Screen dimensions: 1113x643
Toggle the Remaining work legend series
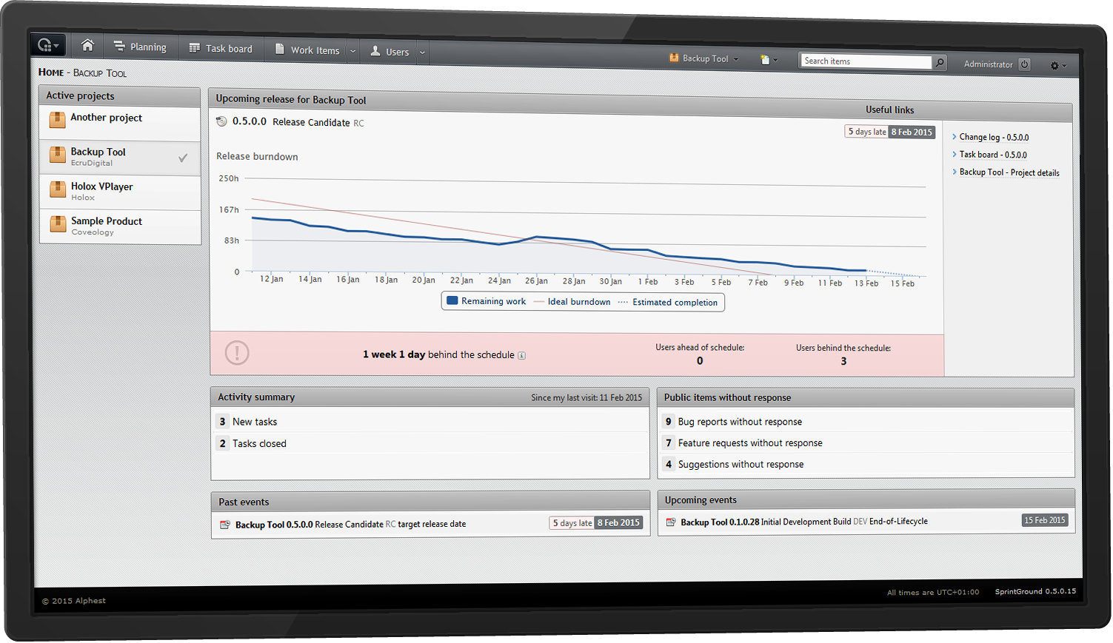[x=487, y=301]
